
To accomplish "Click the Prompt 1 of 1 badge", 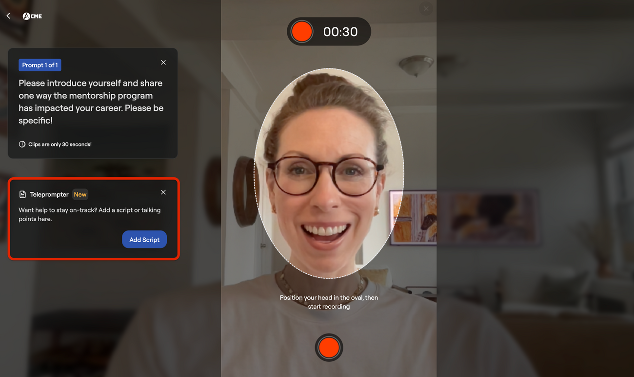I will coord(40,65).
